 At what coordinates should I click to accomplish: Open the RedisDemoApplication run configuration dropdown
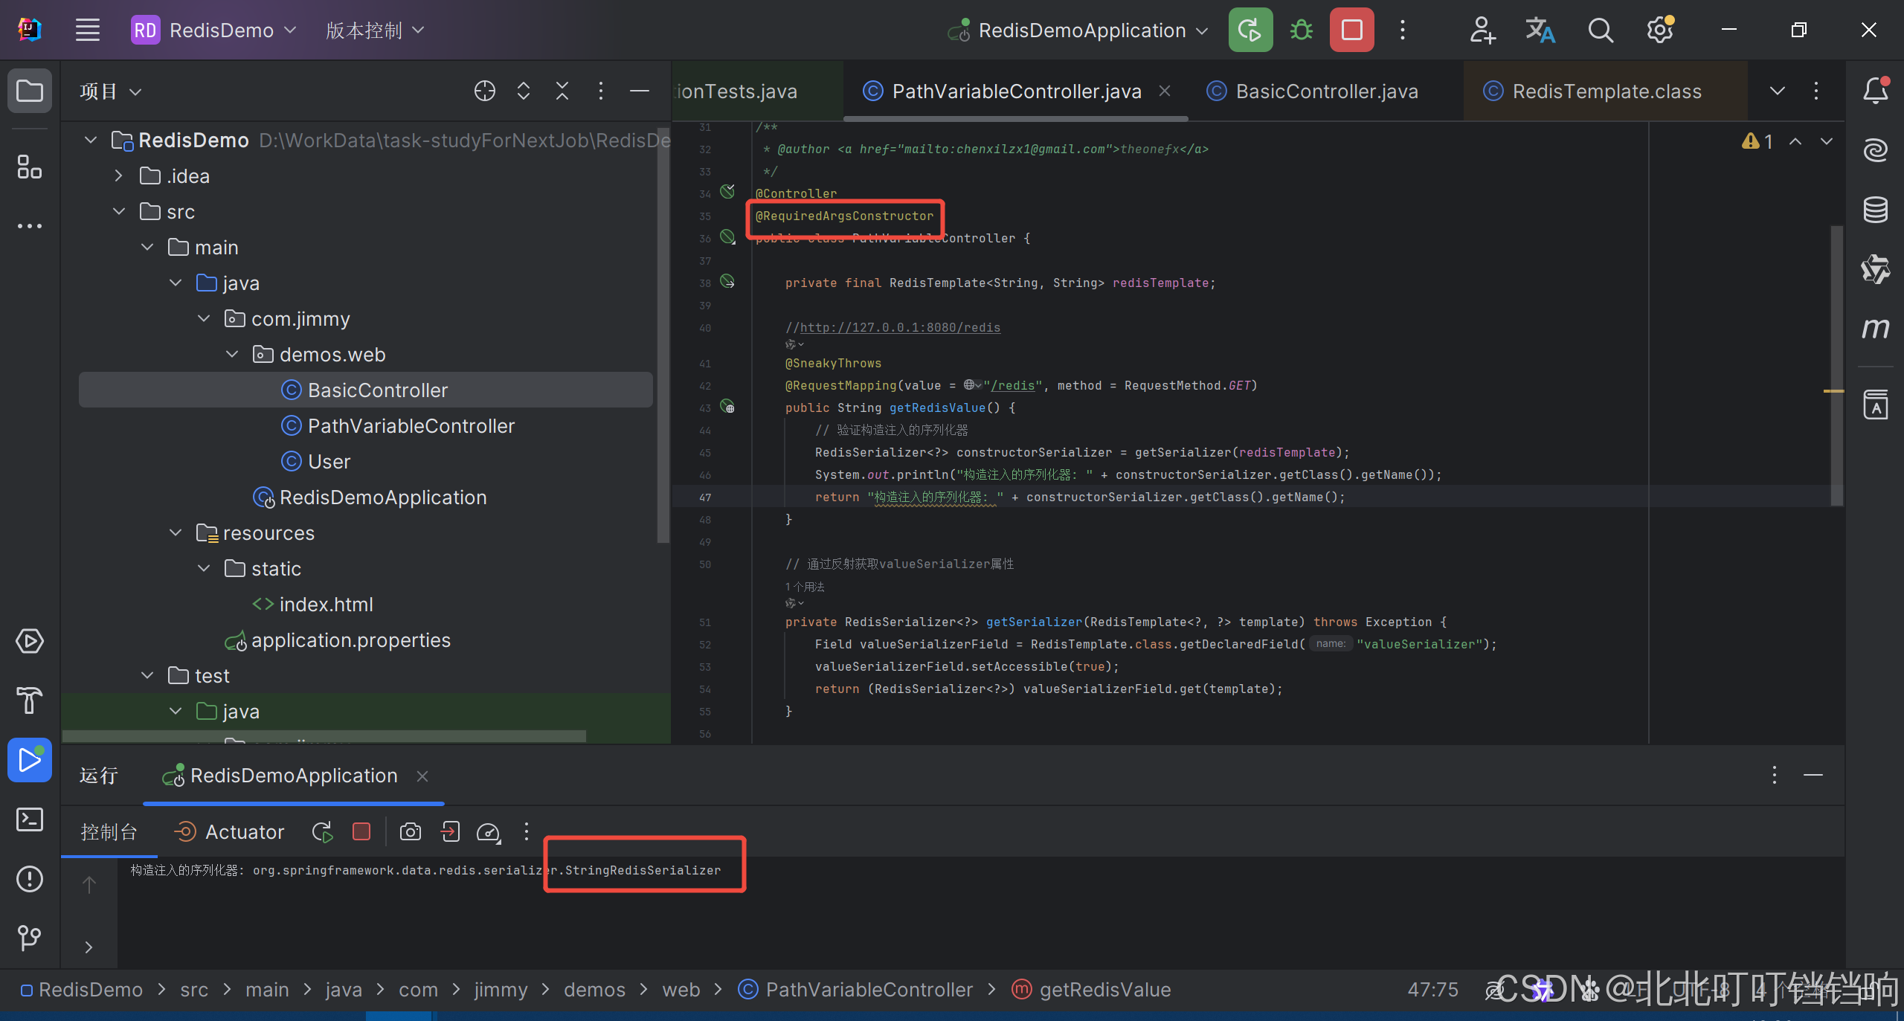[x=1082, y=30]
